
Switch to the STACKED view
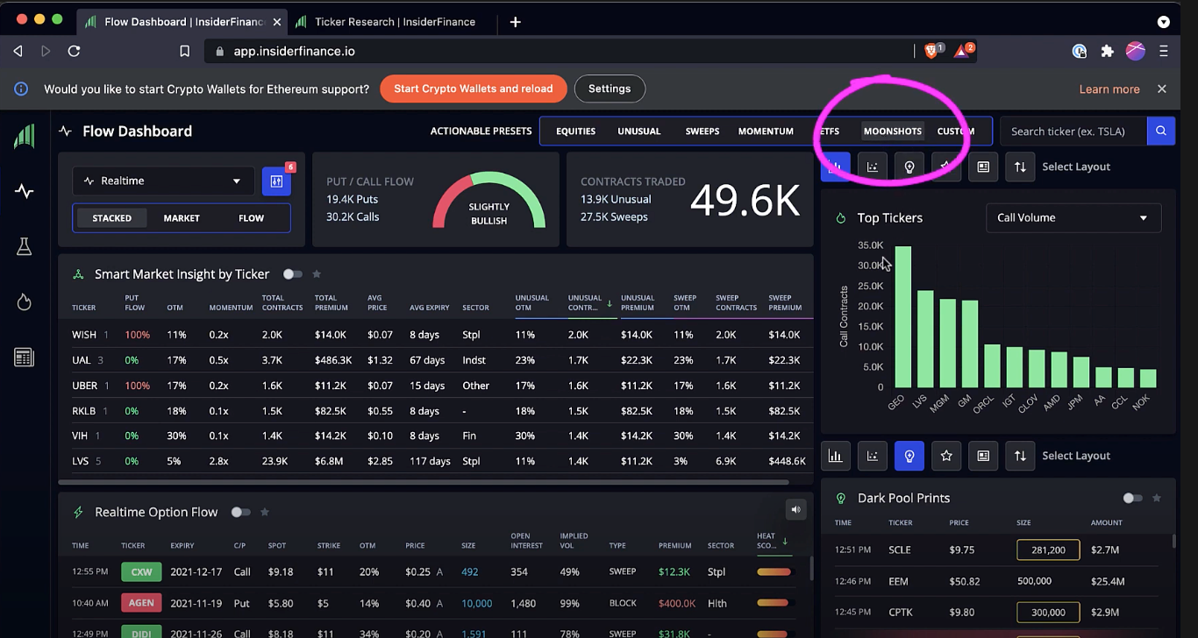111,218
